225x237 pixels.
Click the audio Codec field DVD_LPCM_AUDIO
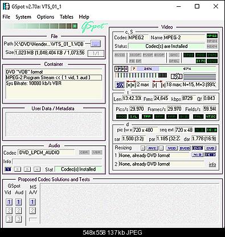(46, 152)
